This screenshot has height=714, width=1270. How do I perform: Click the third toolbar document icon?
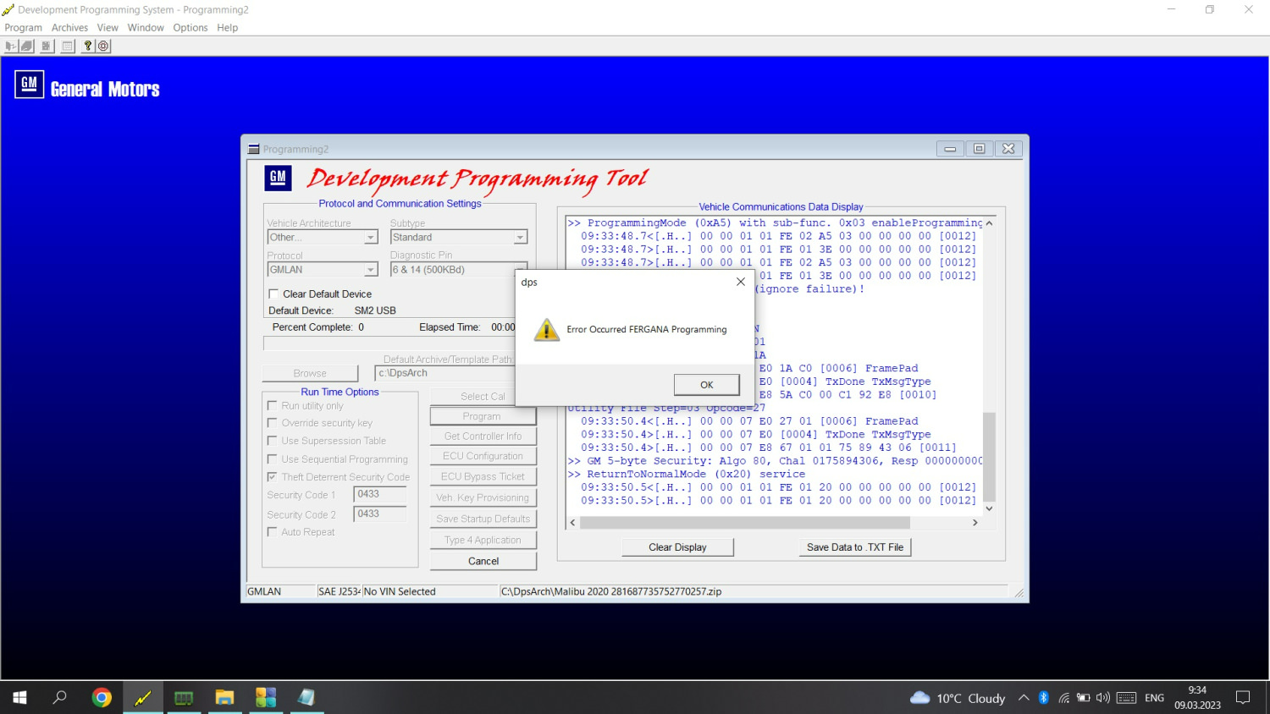[47, 47]
